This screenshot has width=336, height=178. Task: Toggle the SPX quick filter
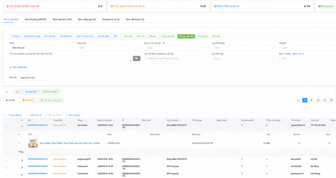click(x=115, y=36)
